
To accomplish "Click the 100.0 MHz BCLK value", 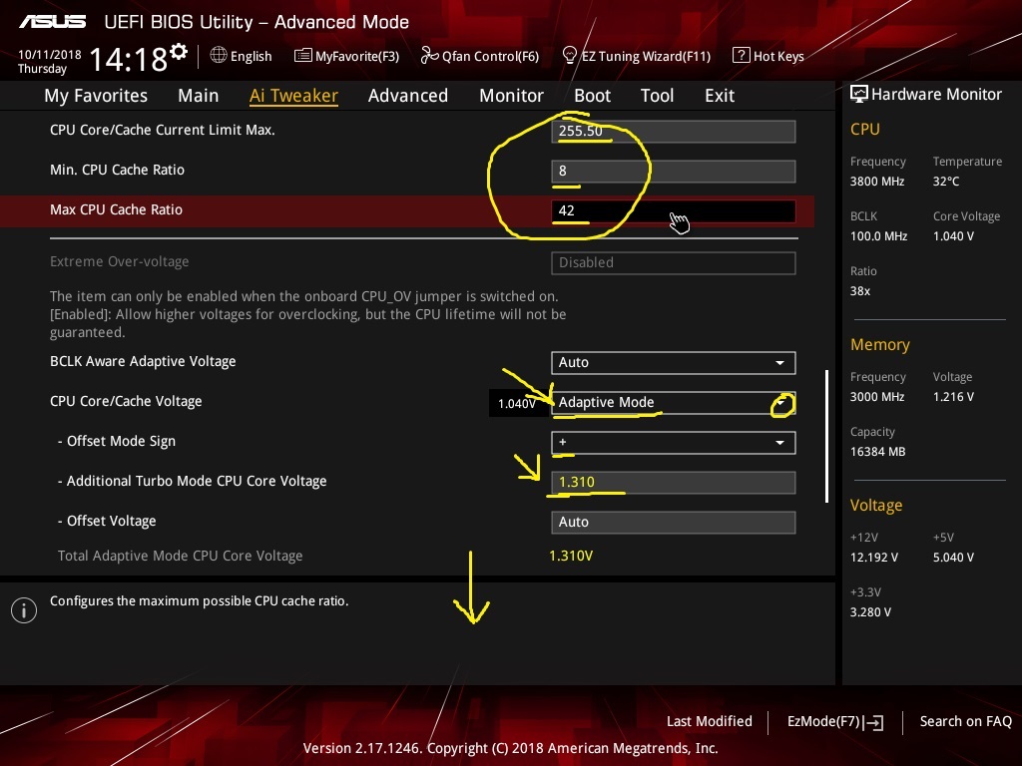I will click(x=878, y=236).
